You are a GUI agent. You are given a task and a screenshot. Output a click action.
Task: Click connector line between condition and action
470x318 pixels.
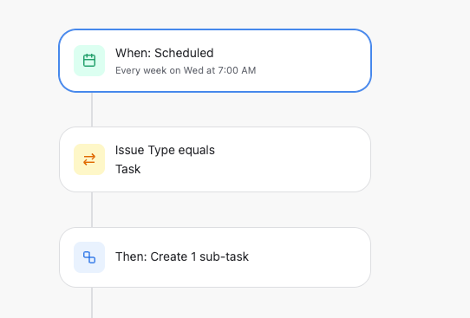click(x=92, y=210)
